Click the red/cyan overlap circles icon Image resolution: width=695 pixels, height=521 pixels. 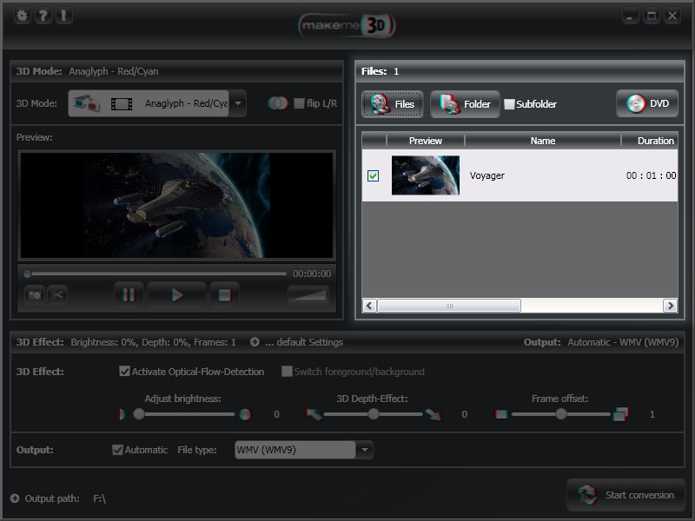(x=278, y=103)
